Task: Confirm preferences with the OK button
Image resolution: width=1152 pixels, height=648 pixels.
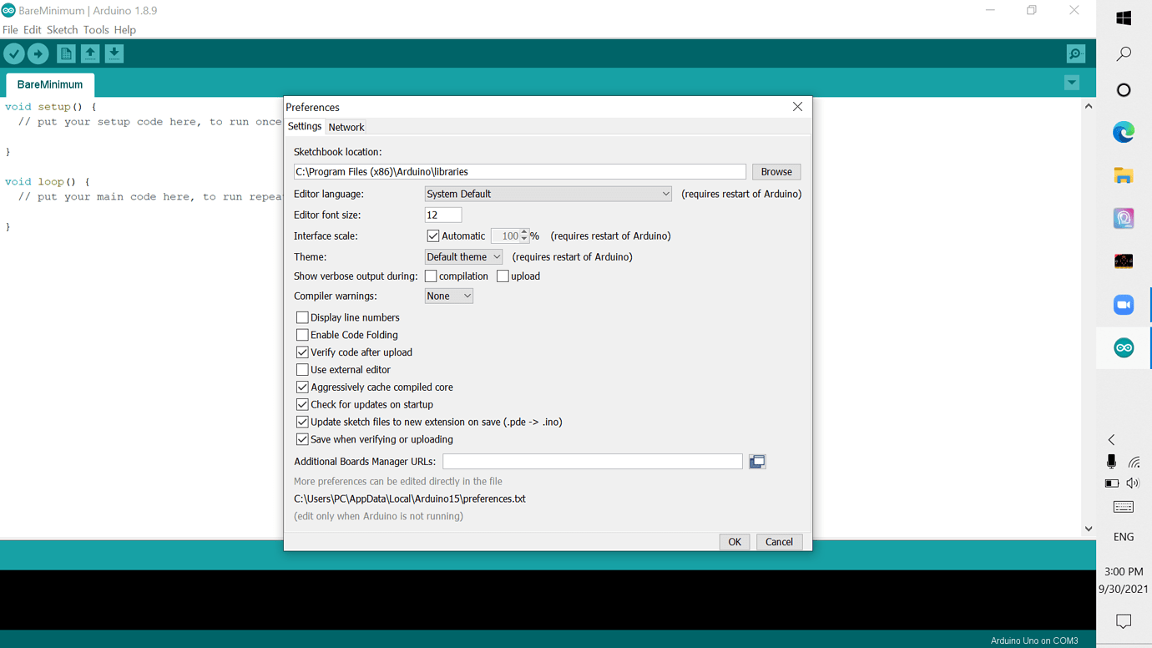Action: click(734, 541)
